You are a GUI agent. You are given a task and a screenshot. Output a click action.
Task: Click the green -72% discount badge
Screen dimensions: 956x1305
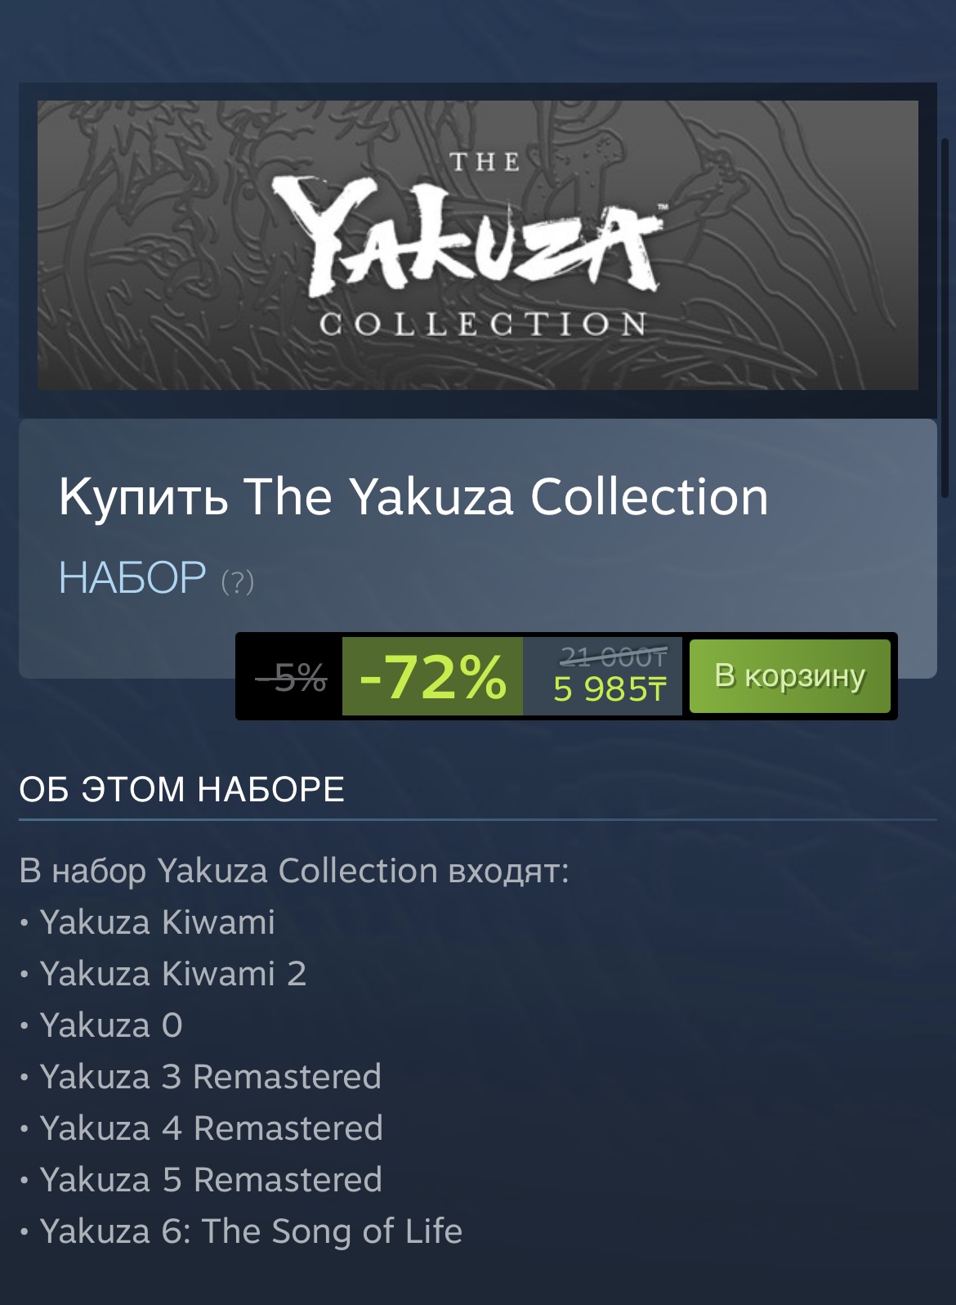(432, 676)
